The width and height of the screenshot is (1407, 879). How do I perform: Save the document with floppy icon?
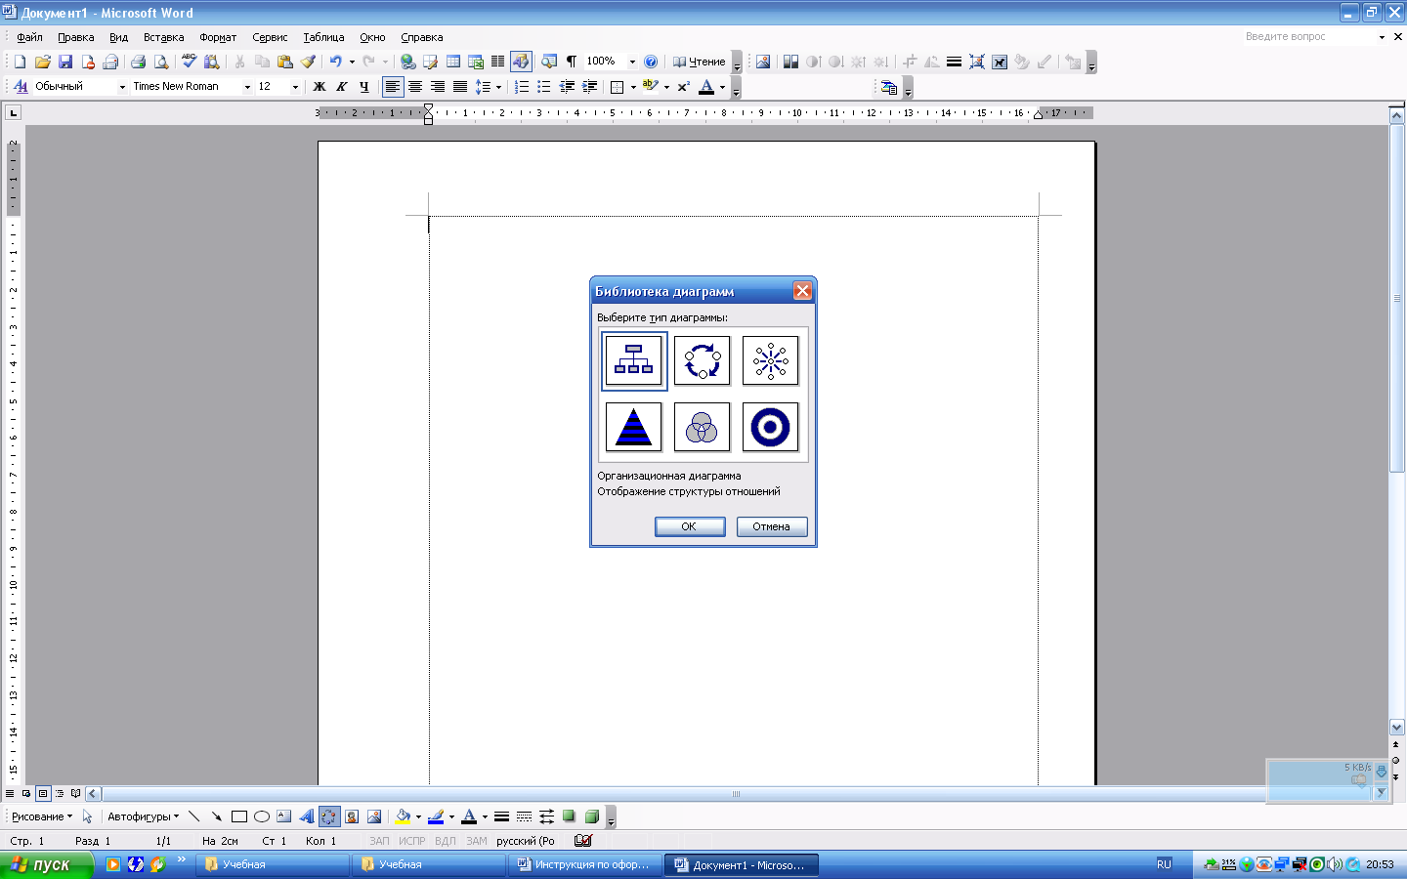[65, 62]
